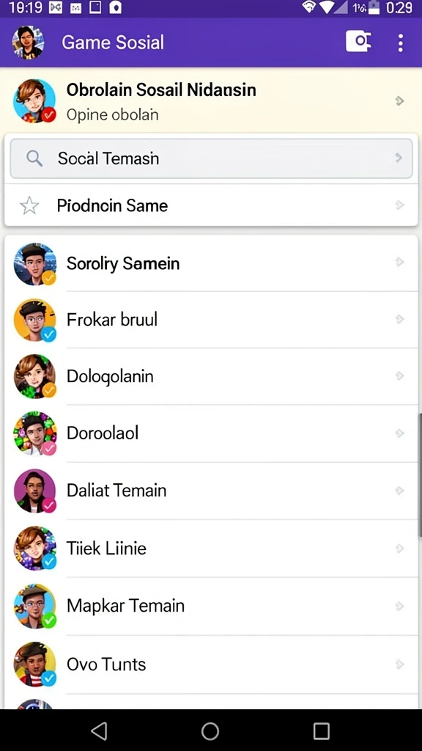Image resolution: width=422 pixels, height=751 pixels.
Task: Tap the Android home circle button
Action: [210, 731]
